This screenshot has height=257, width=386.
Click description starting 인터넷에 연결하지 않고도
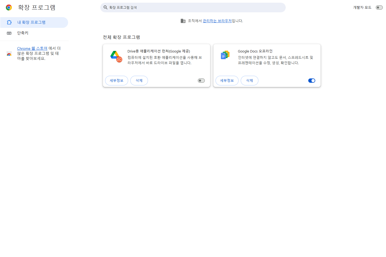[x=276, y=60]
